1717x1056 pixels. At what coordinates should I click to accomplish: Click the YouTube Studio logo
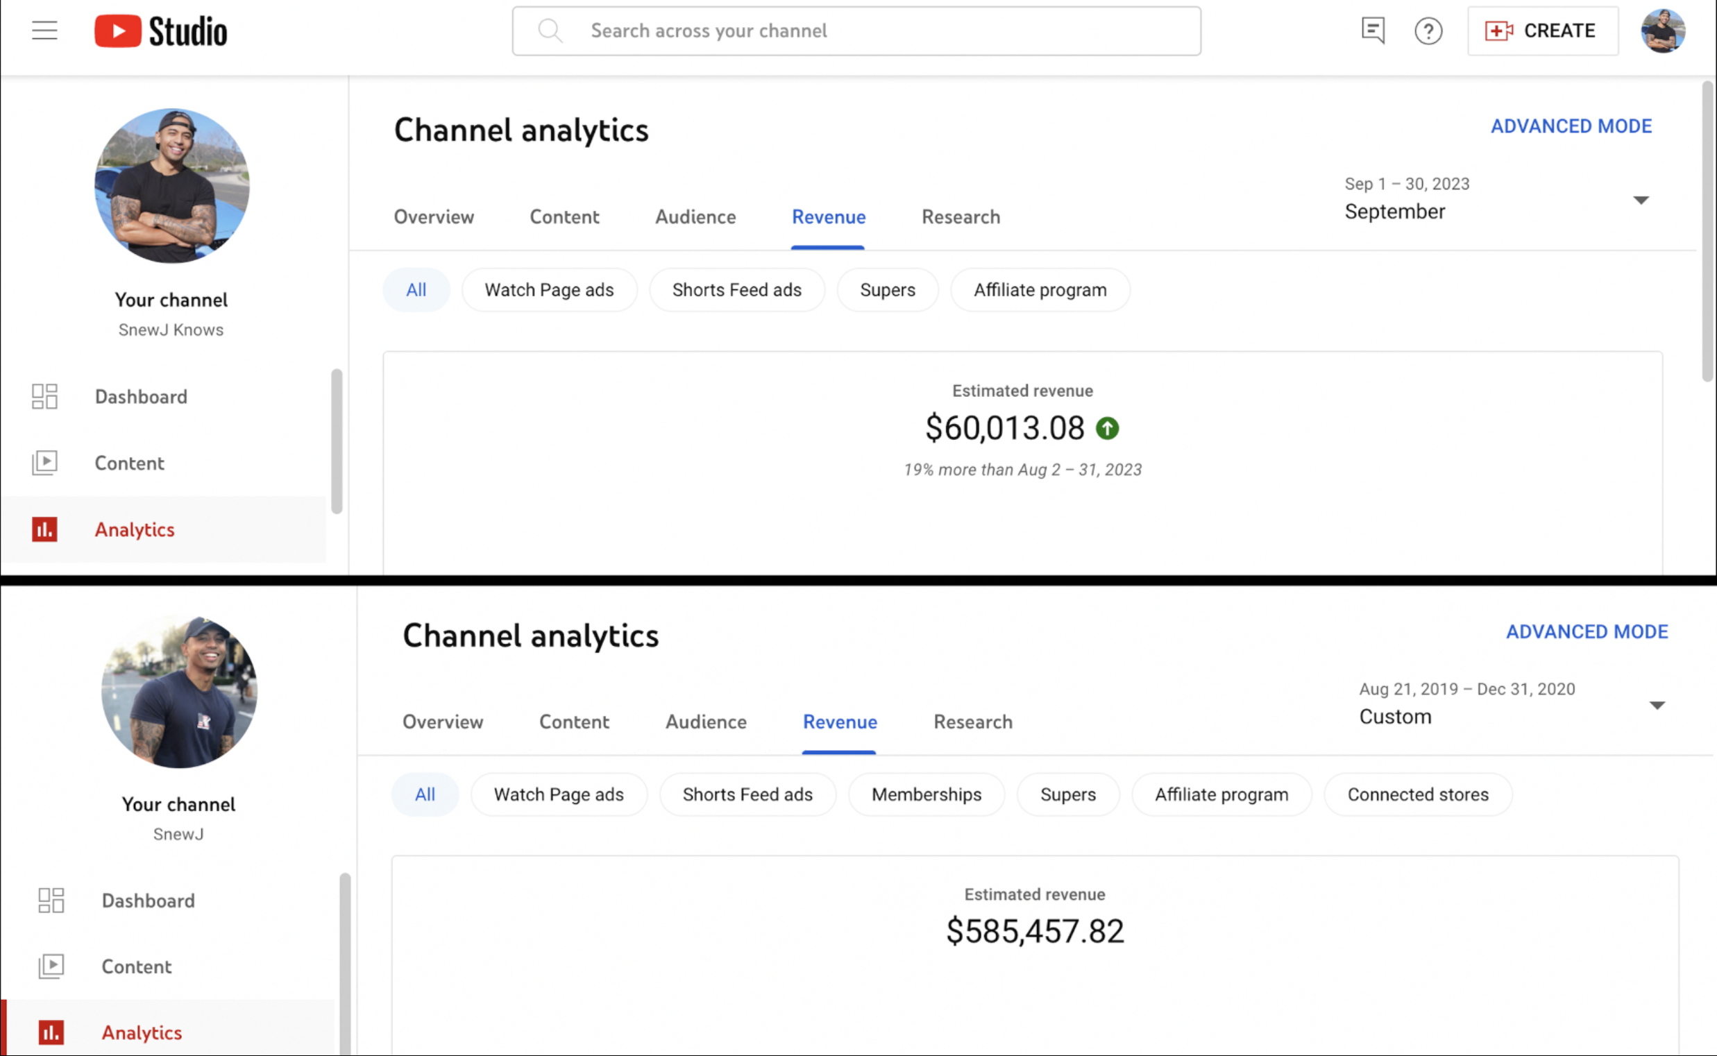tap(160, 31)
